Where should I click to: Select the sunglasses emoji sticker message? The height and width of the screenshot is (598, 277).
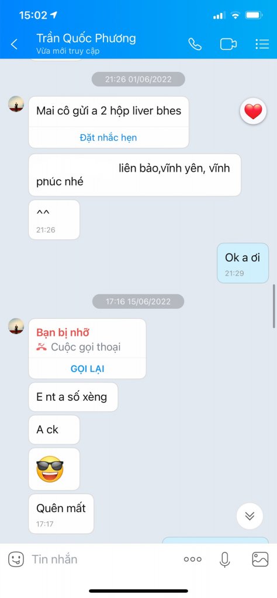tap(50, 469)
